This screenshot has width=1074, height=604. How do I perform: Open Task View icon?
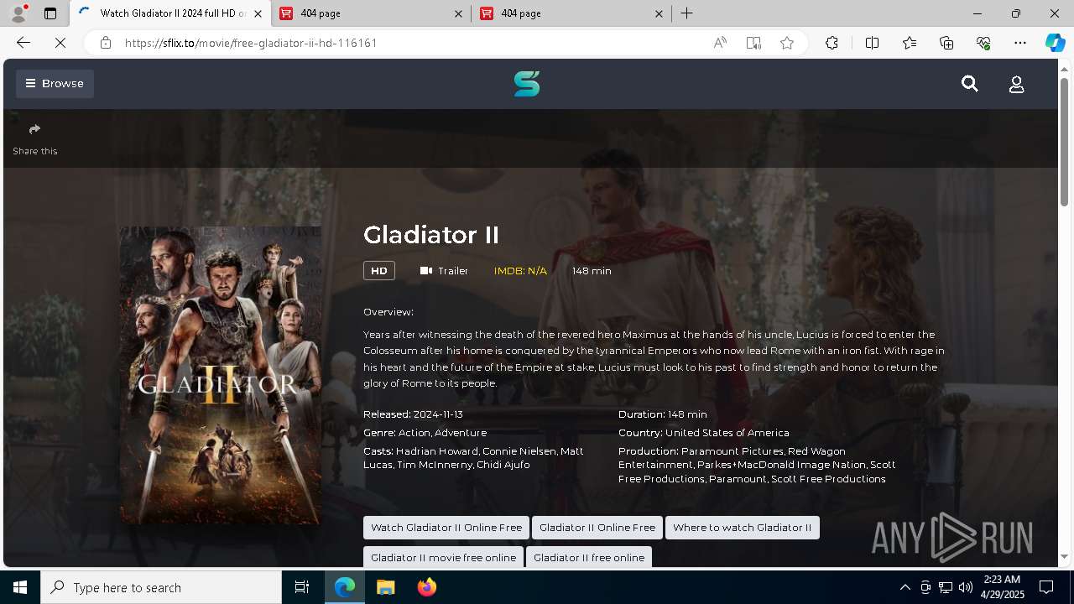[302, 587]
